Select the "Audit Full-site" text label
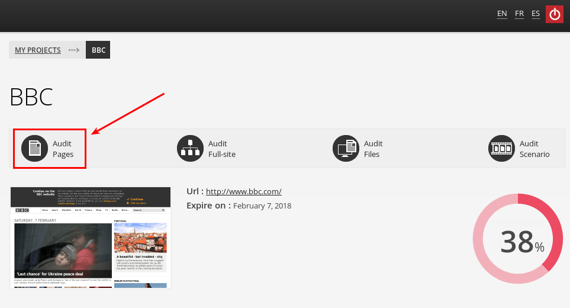The width and height of the screenshot is (570, 308). pyautogui.click(x=222, y=149)
